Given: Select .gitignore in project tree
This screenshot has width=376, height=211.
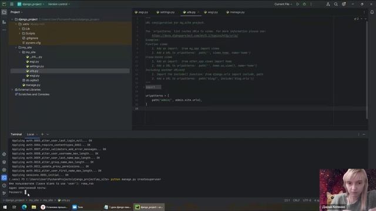Looking at the screenshot, I should (30, 38).
